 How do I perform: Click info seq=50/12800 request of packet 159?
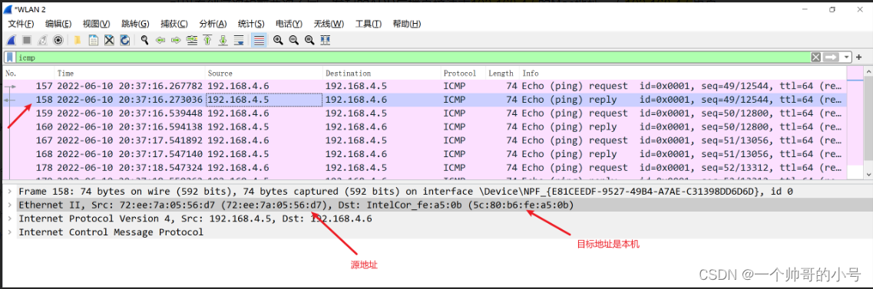coord(682,113)
